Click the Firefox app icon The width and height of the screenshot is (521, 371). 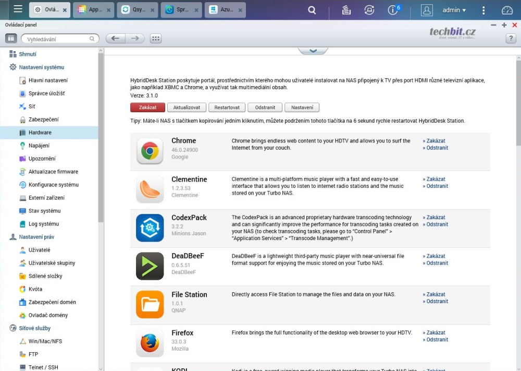coord(150,343)
